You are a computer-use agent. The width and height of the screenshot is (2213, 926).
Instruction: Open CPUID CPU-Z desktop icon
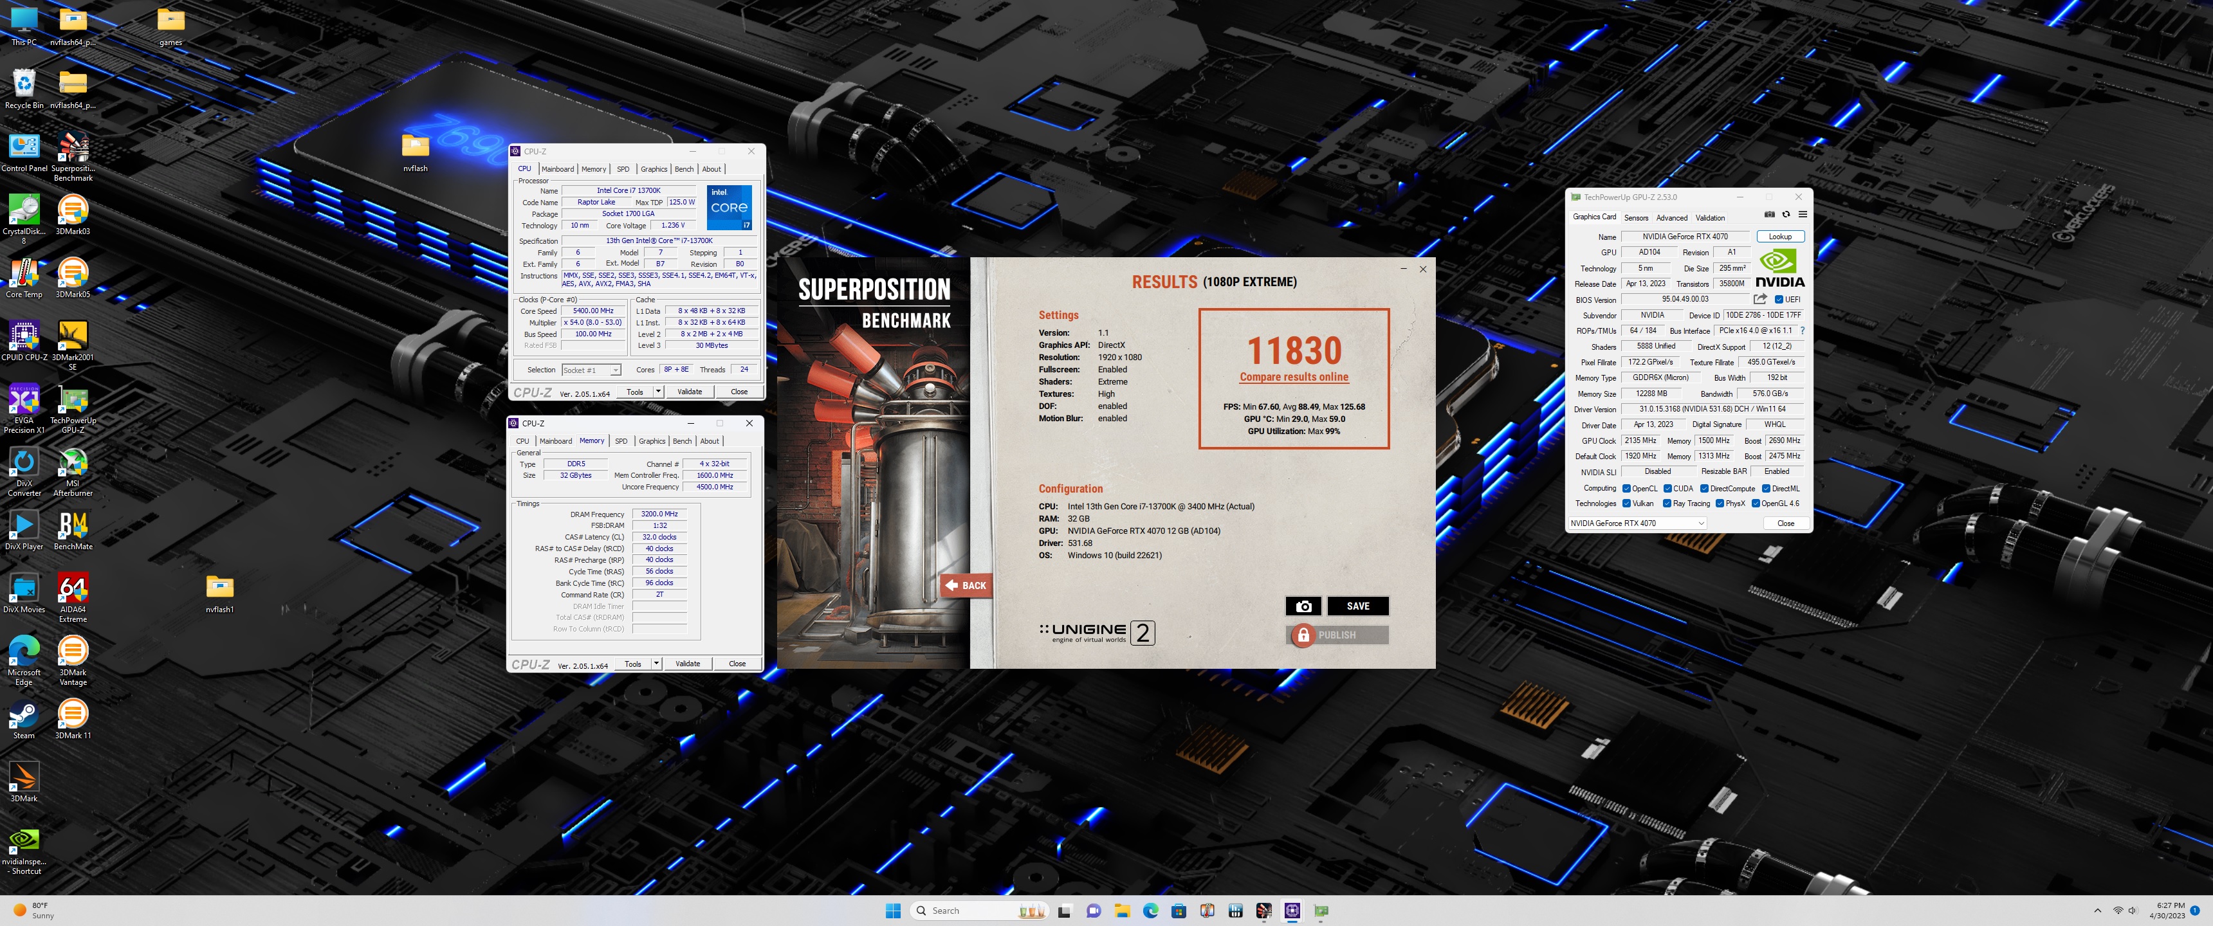coord(24,341)
